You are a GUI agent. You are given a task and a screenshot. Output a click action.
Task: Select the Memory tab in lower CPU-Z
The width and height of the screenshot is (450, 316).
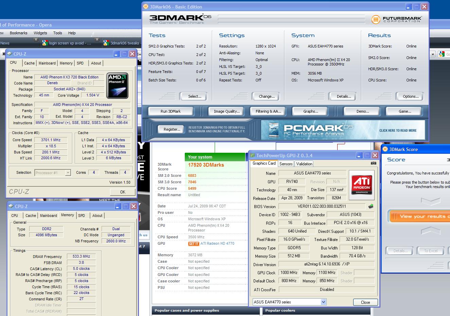click(67, 215)
